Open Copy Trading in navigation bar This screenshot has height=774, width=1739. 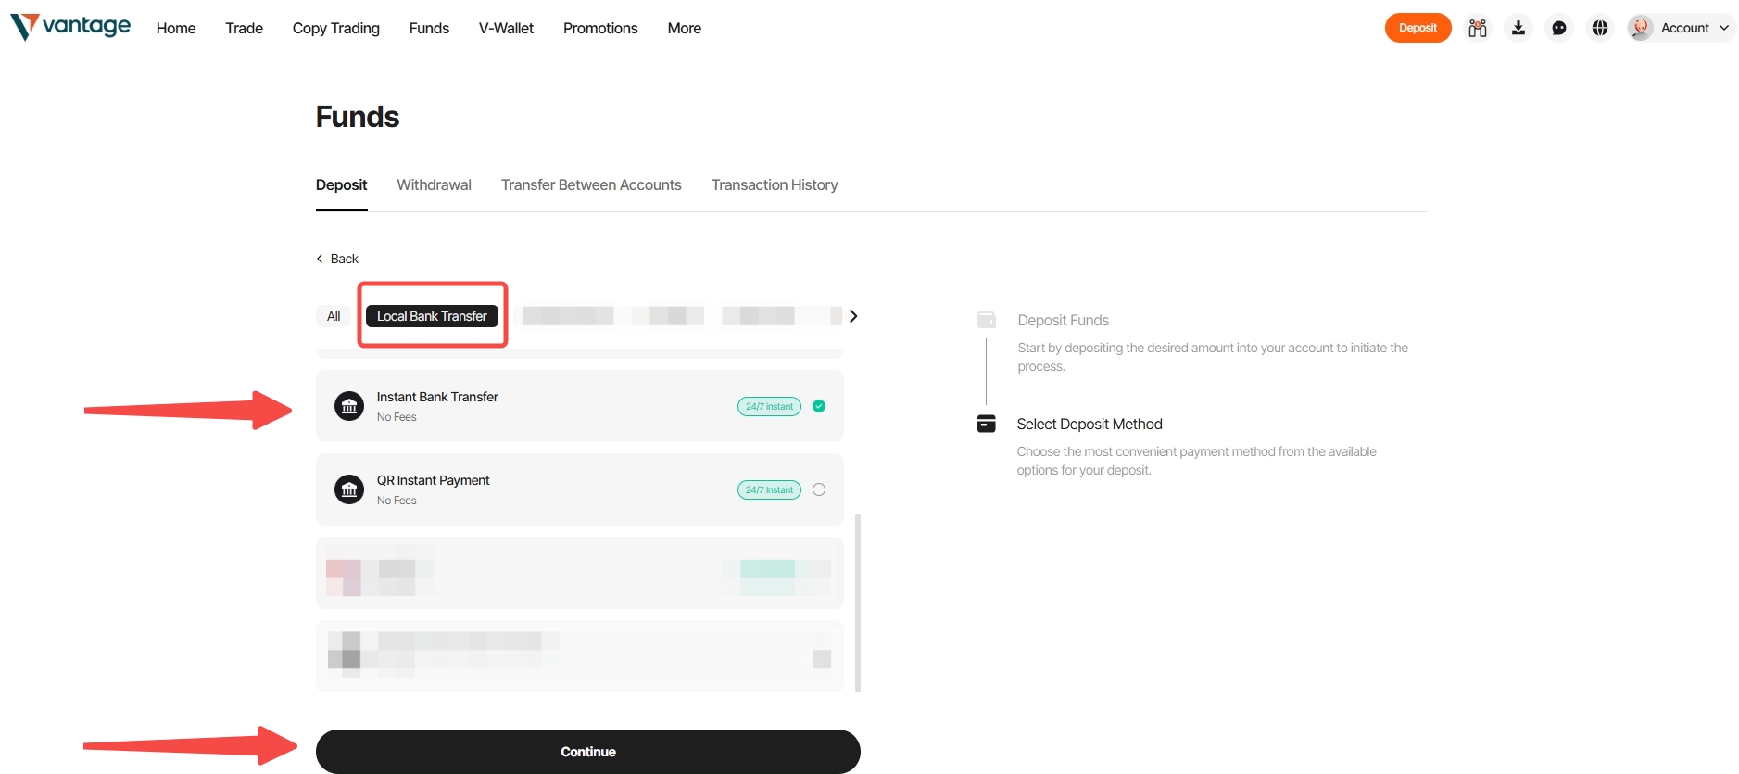click(x=336, y=28)
